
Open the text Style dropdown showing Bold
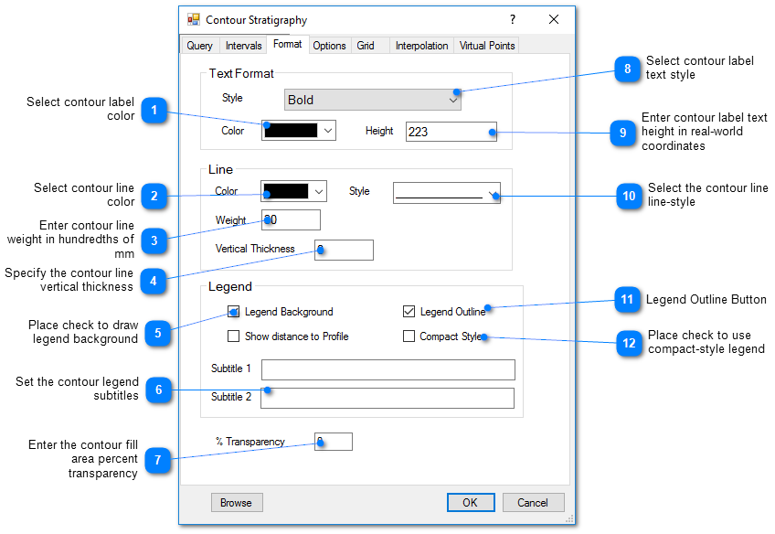[372, 100]
